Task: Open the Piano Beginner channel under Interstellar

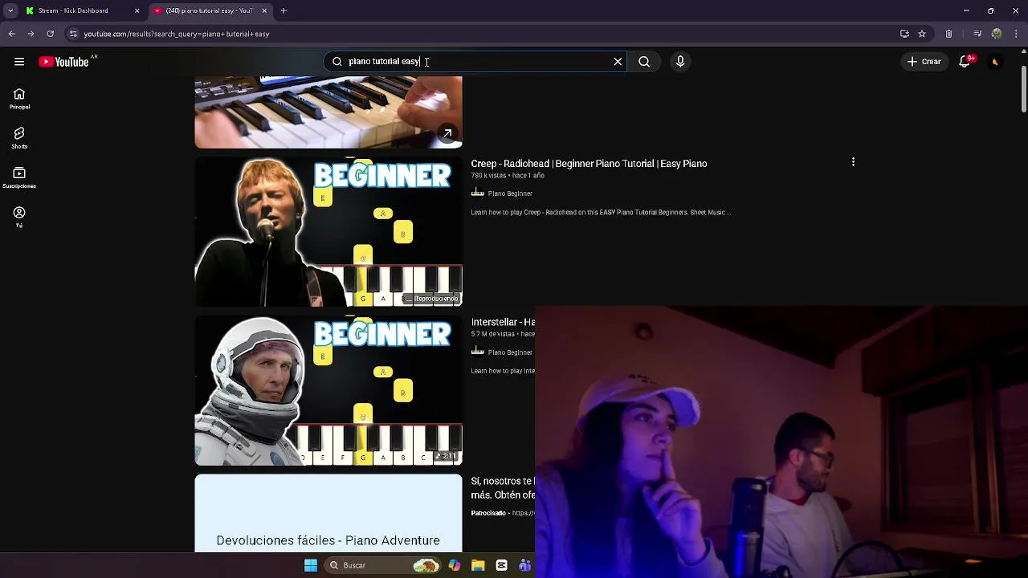Action: pyautogui.click(x=510, y=352)
